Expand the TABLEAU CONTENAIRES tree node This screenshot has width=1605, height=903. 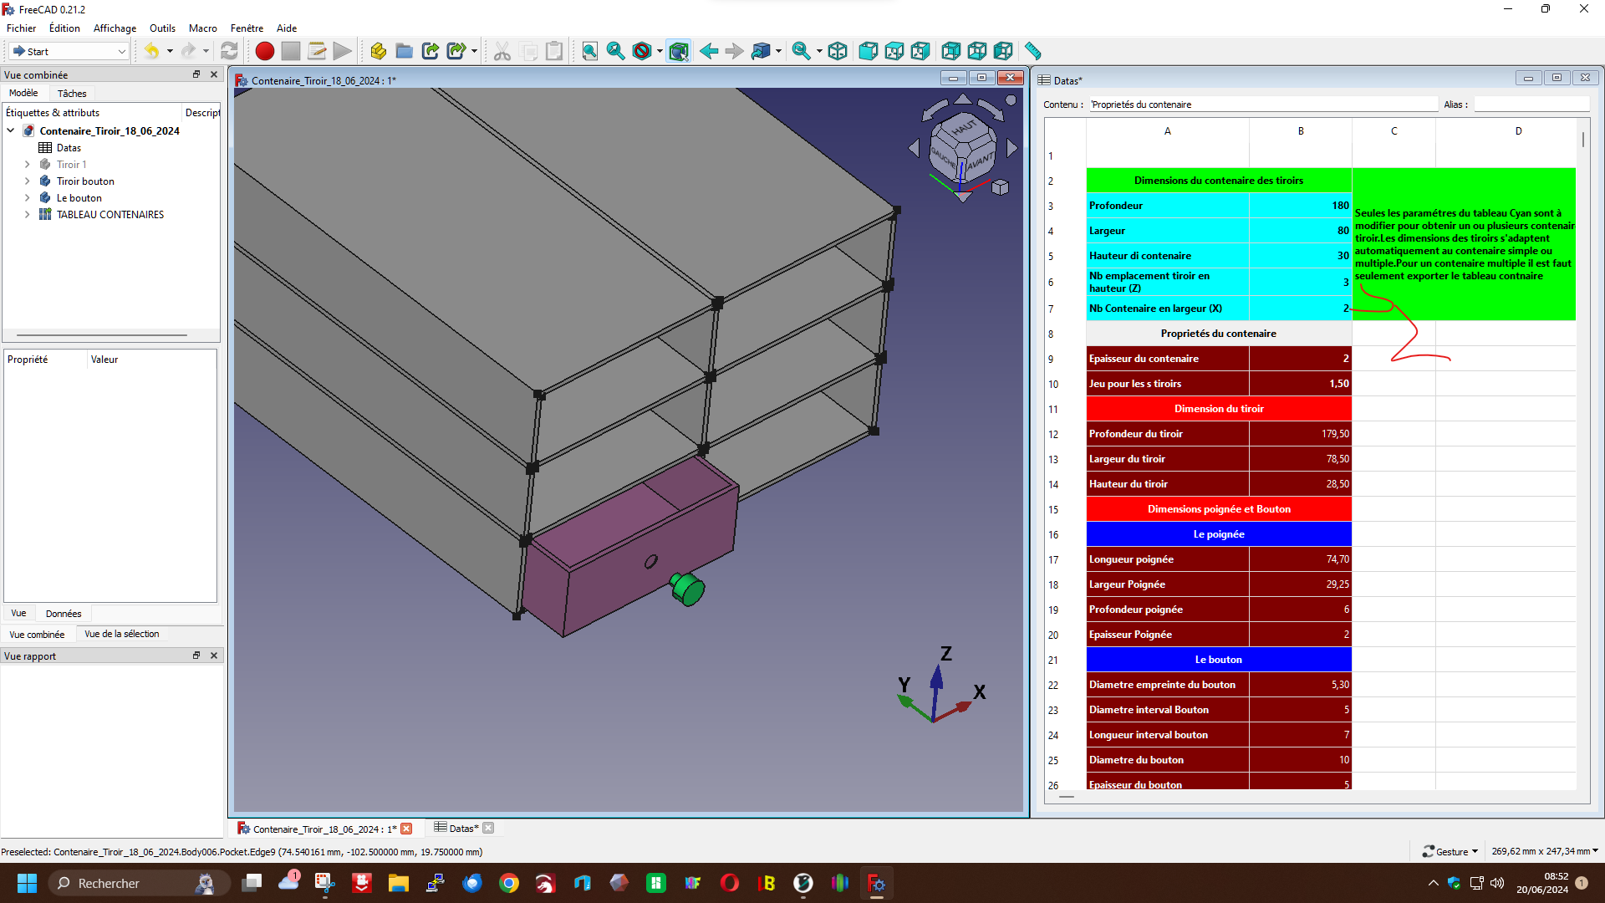tap(27, 215)
